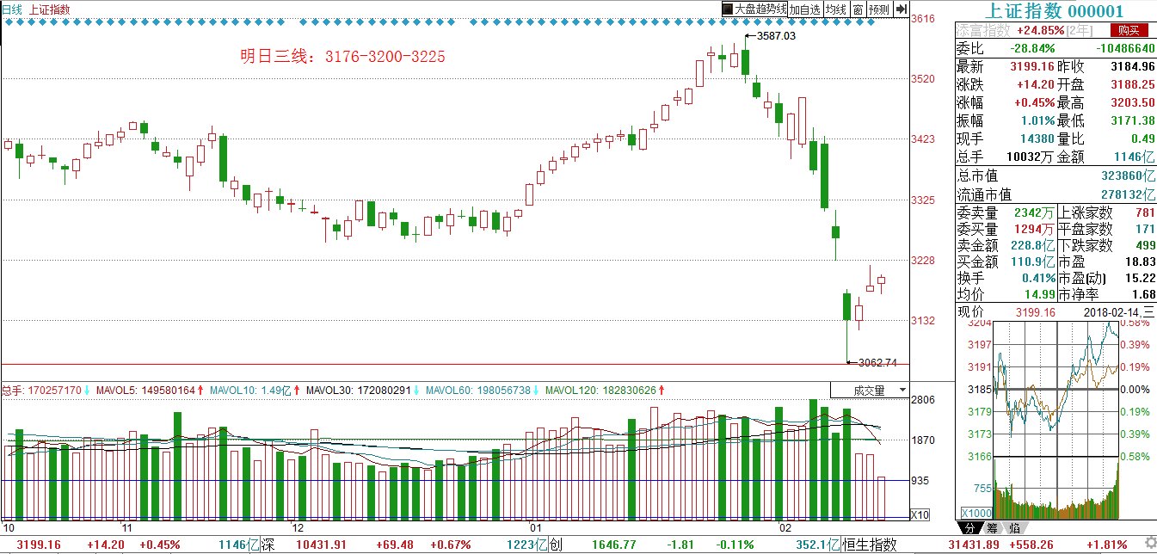This screenshot has height=554, width=1157.
Task: Click the 恒生指数 status bar entry
Action: tap(869, 545)
